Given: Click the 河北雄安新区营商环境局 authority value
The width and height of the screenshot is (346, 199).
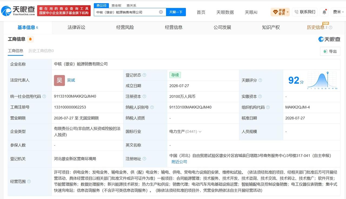Looking at the screenshot, I should tap(75, 159).
